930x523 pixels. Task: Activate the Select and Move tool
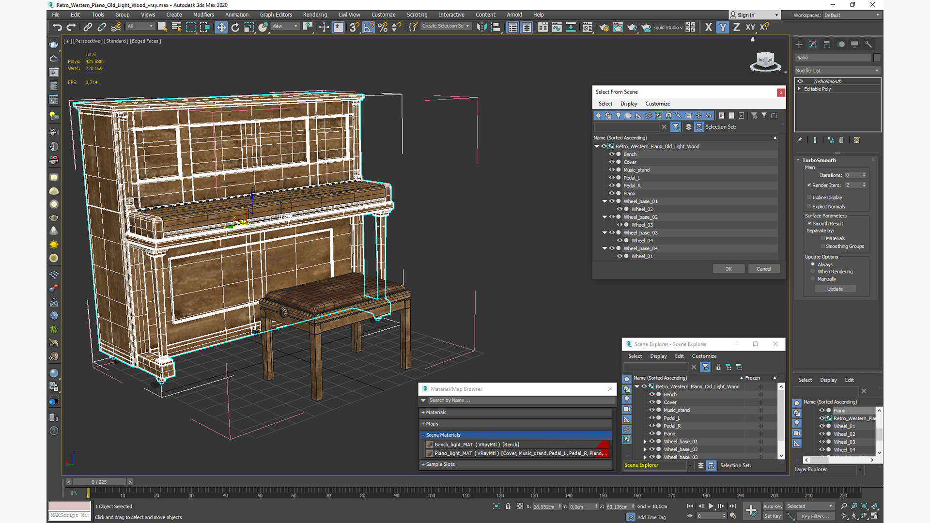click(x=221, y=27)
